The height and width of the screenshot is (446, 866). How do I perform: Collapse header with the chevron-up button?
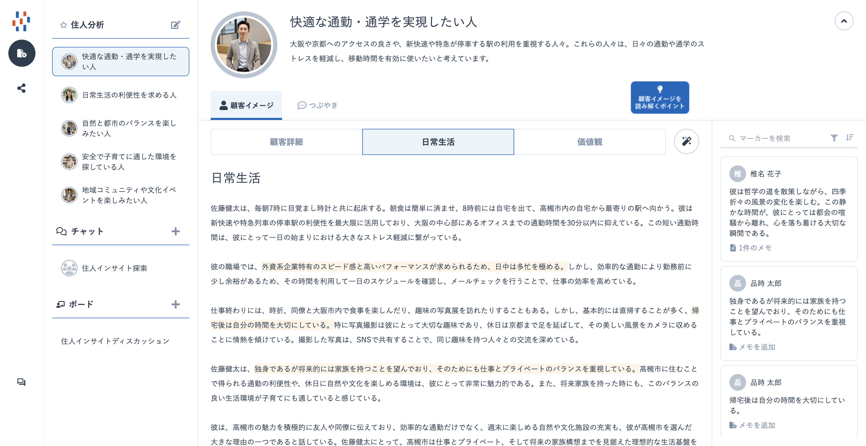pos(844,21)
